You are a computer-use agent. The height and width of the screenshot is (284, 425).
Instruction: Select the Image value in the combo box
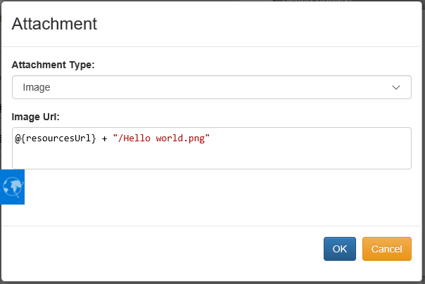click(x=37, y=87)
